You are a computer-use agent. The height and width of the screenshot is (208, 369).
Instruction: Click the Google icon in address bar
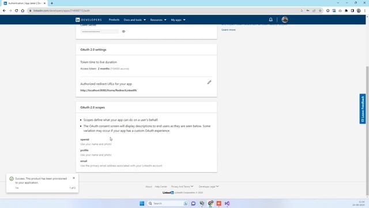302,10
